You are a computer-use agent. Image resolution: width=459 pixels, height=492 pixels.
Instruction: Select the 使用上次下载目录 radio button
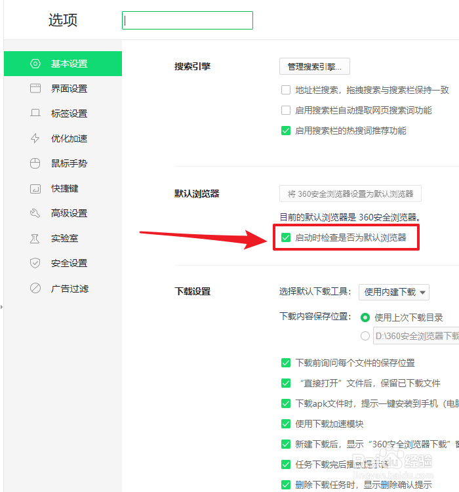365,318
